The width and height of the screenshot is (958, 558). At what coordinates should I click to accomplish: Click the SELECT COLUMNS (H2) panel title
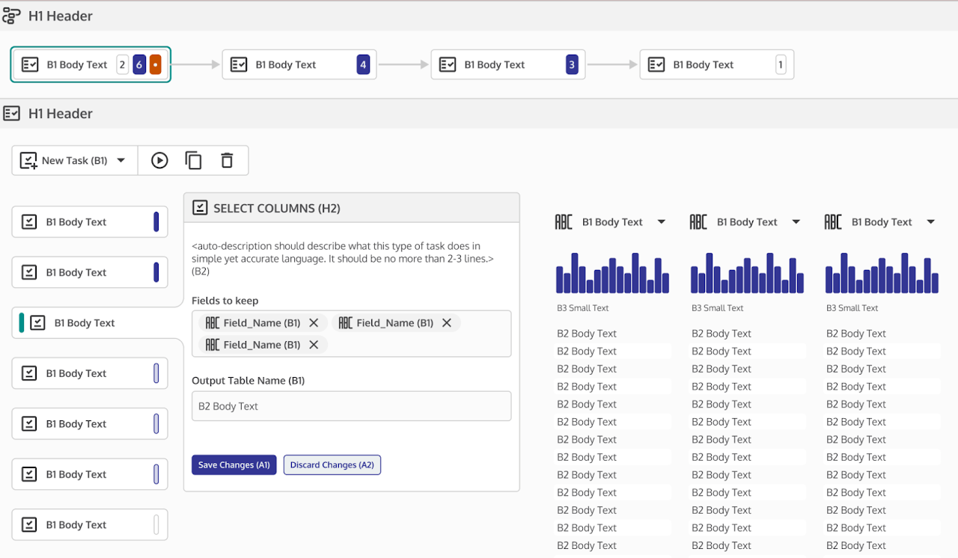pos(277,208)
